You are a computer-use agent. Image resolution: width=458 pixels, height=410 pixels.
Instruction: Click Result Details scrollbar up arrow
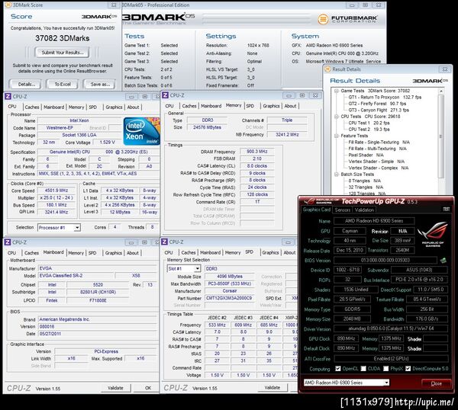point(441,91)
